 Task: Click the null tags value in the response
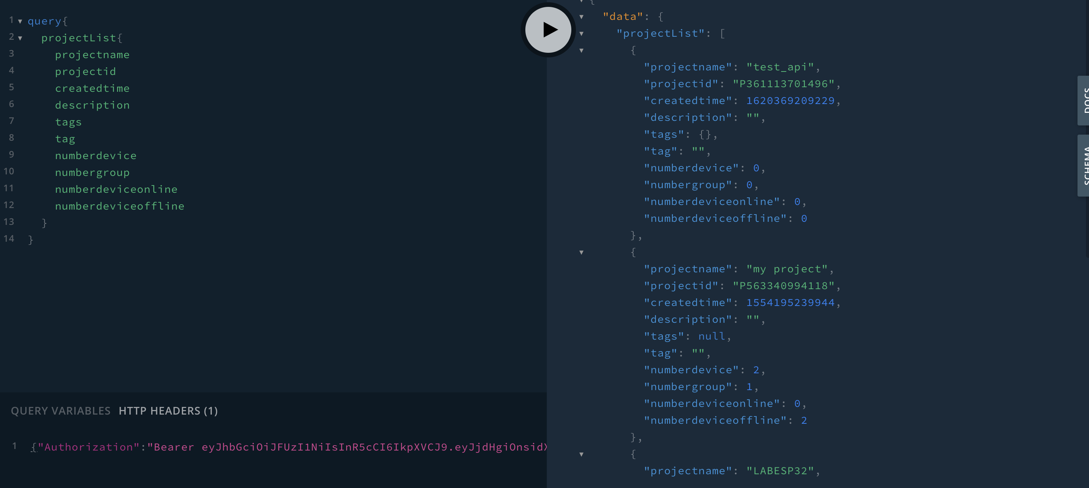pyautogui.click(x=711, y=336)
